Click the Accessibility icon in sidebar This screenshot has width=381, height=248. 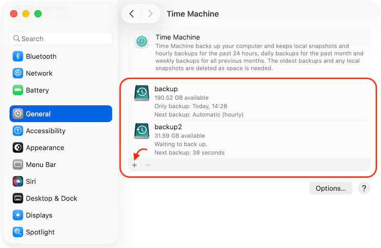click(18, 131)
